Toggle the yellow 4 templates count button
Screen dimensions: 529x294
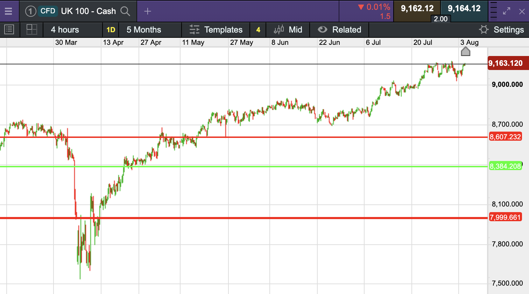click(x=258, y=30)
